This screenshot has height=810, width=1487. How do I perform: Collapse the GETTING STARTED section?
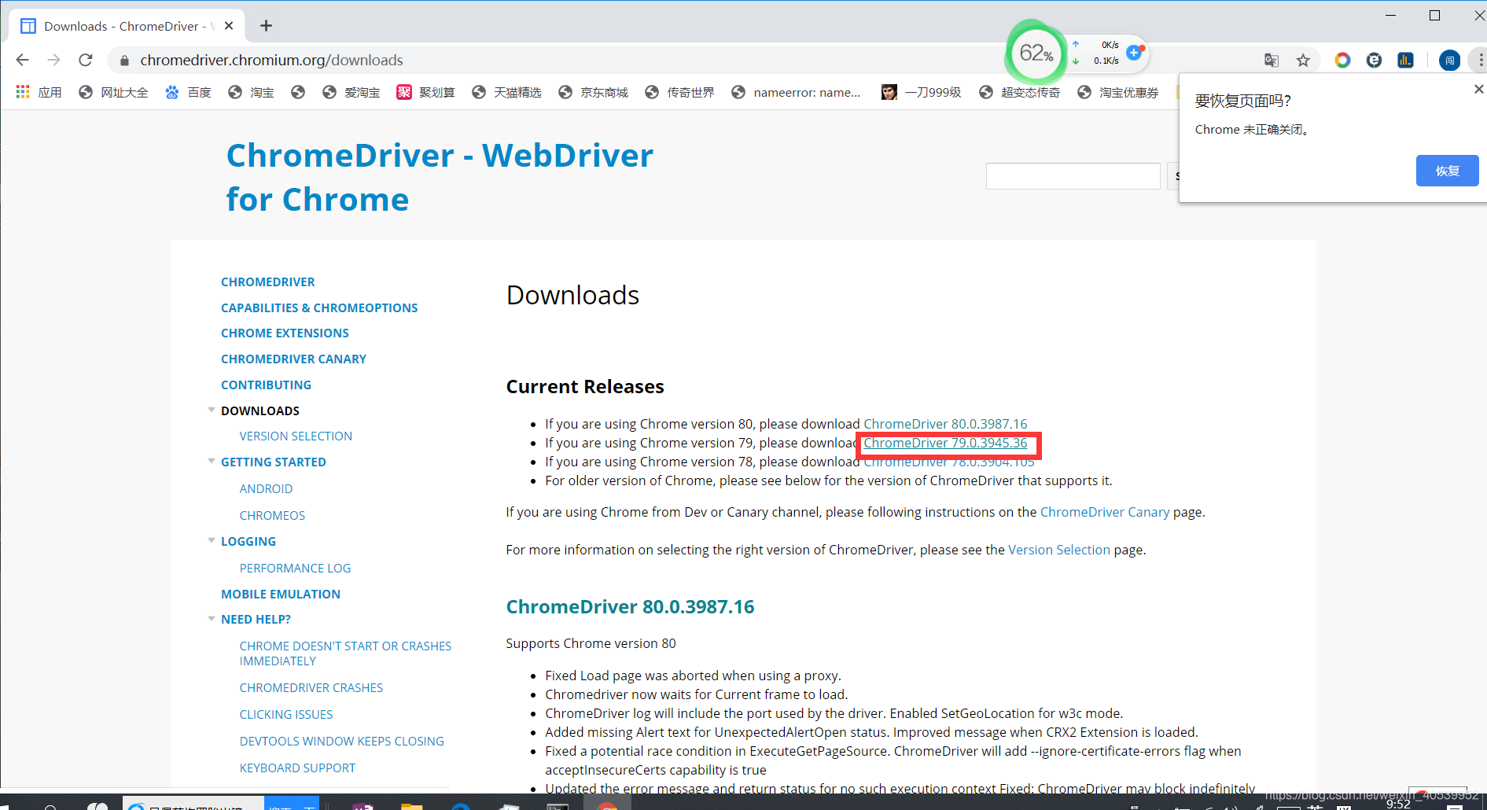coord(212,460)
